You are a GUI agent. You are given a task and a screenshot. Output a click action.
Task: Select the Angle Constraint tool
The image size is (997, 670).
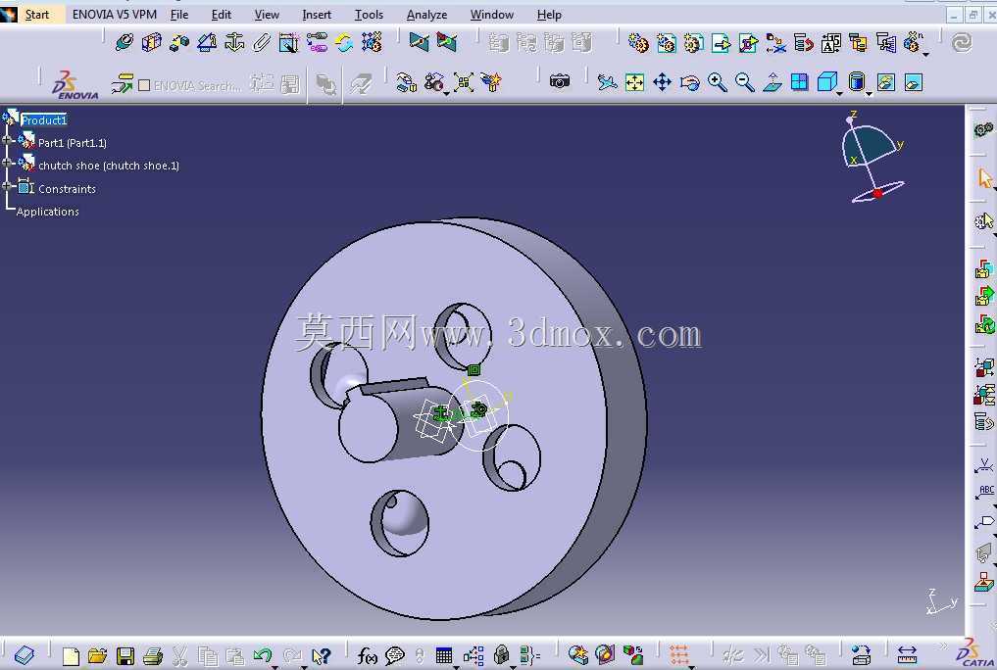pyautogui.click(x=207, y=42)
